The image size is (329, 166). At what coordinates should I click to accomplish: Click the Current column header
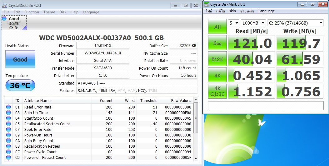pos(103,101)
